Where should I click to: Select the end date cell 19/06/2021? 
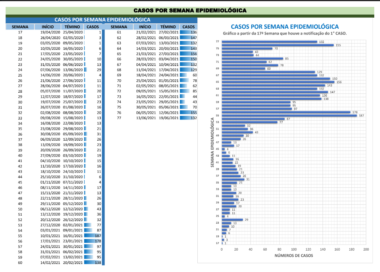pos(168,118)
